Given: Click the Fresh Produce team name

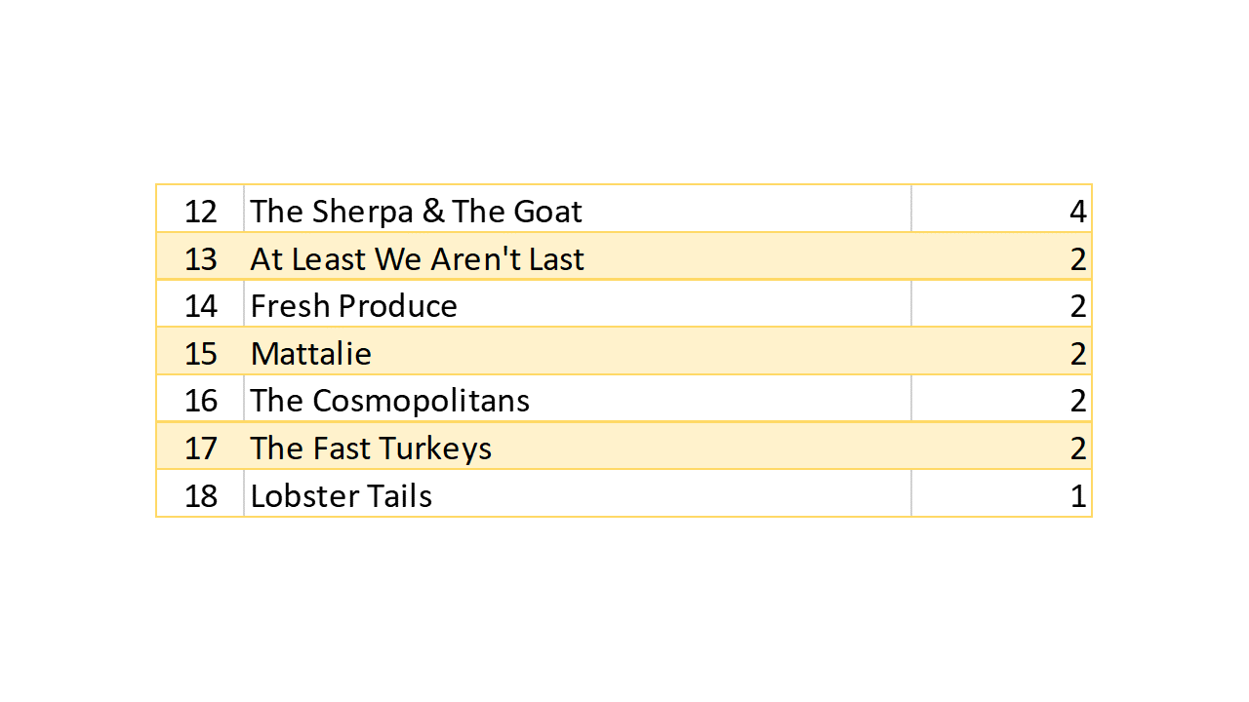Looking at the screenshot, I should pos(354,306).
